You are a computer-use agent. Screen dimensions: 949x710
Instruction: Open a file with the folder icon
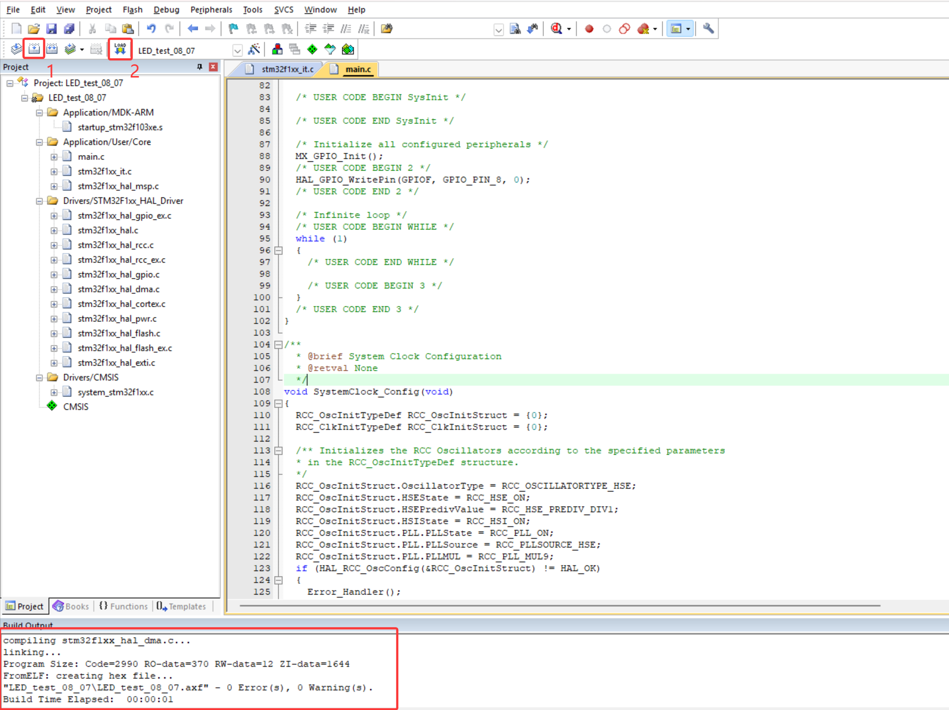(33, 28)
